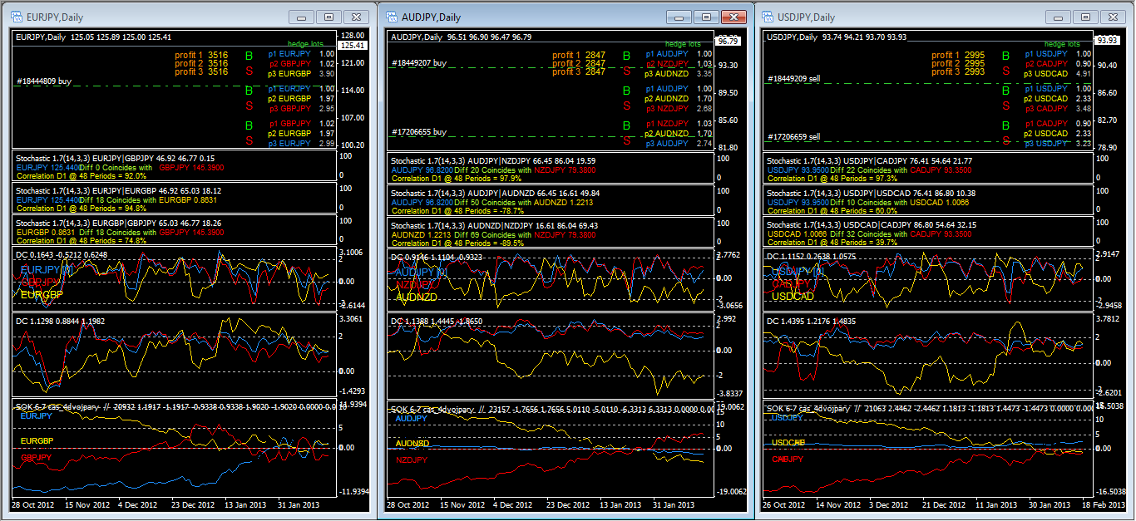Click the USDJPY chart window icon
This screenshot has width=1136, height=521.
(x=767, y=17)
